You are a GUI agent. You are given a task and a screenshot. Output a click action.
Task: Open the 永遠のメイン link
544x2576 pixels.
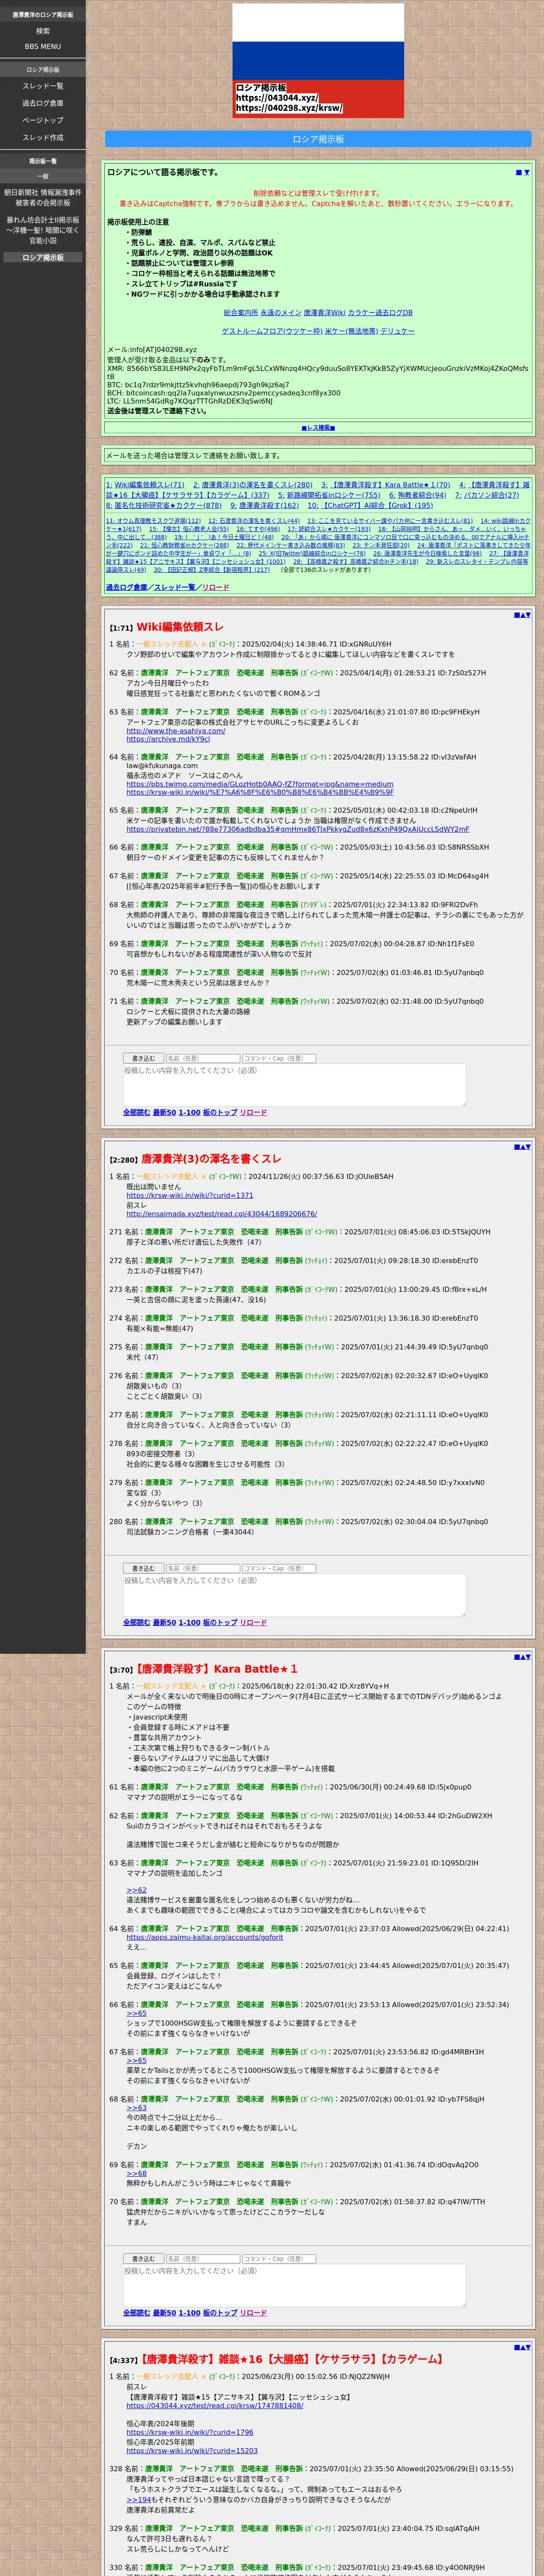tap(280, 313)
